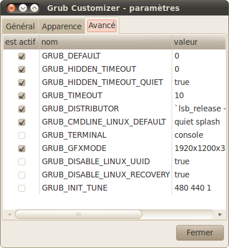The width and height of the screenshot is (229, 248).
Task: Close the Grub Customizer paramètres window
Action: pyautogui.click(x=11, y=8)
